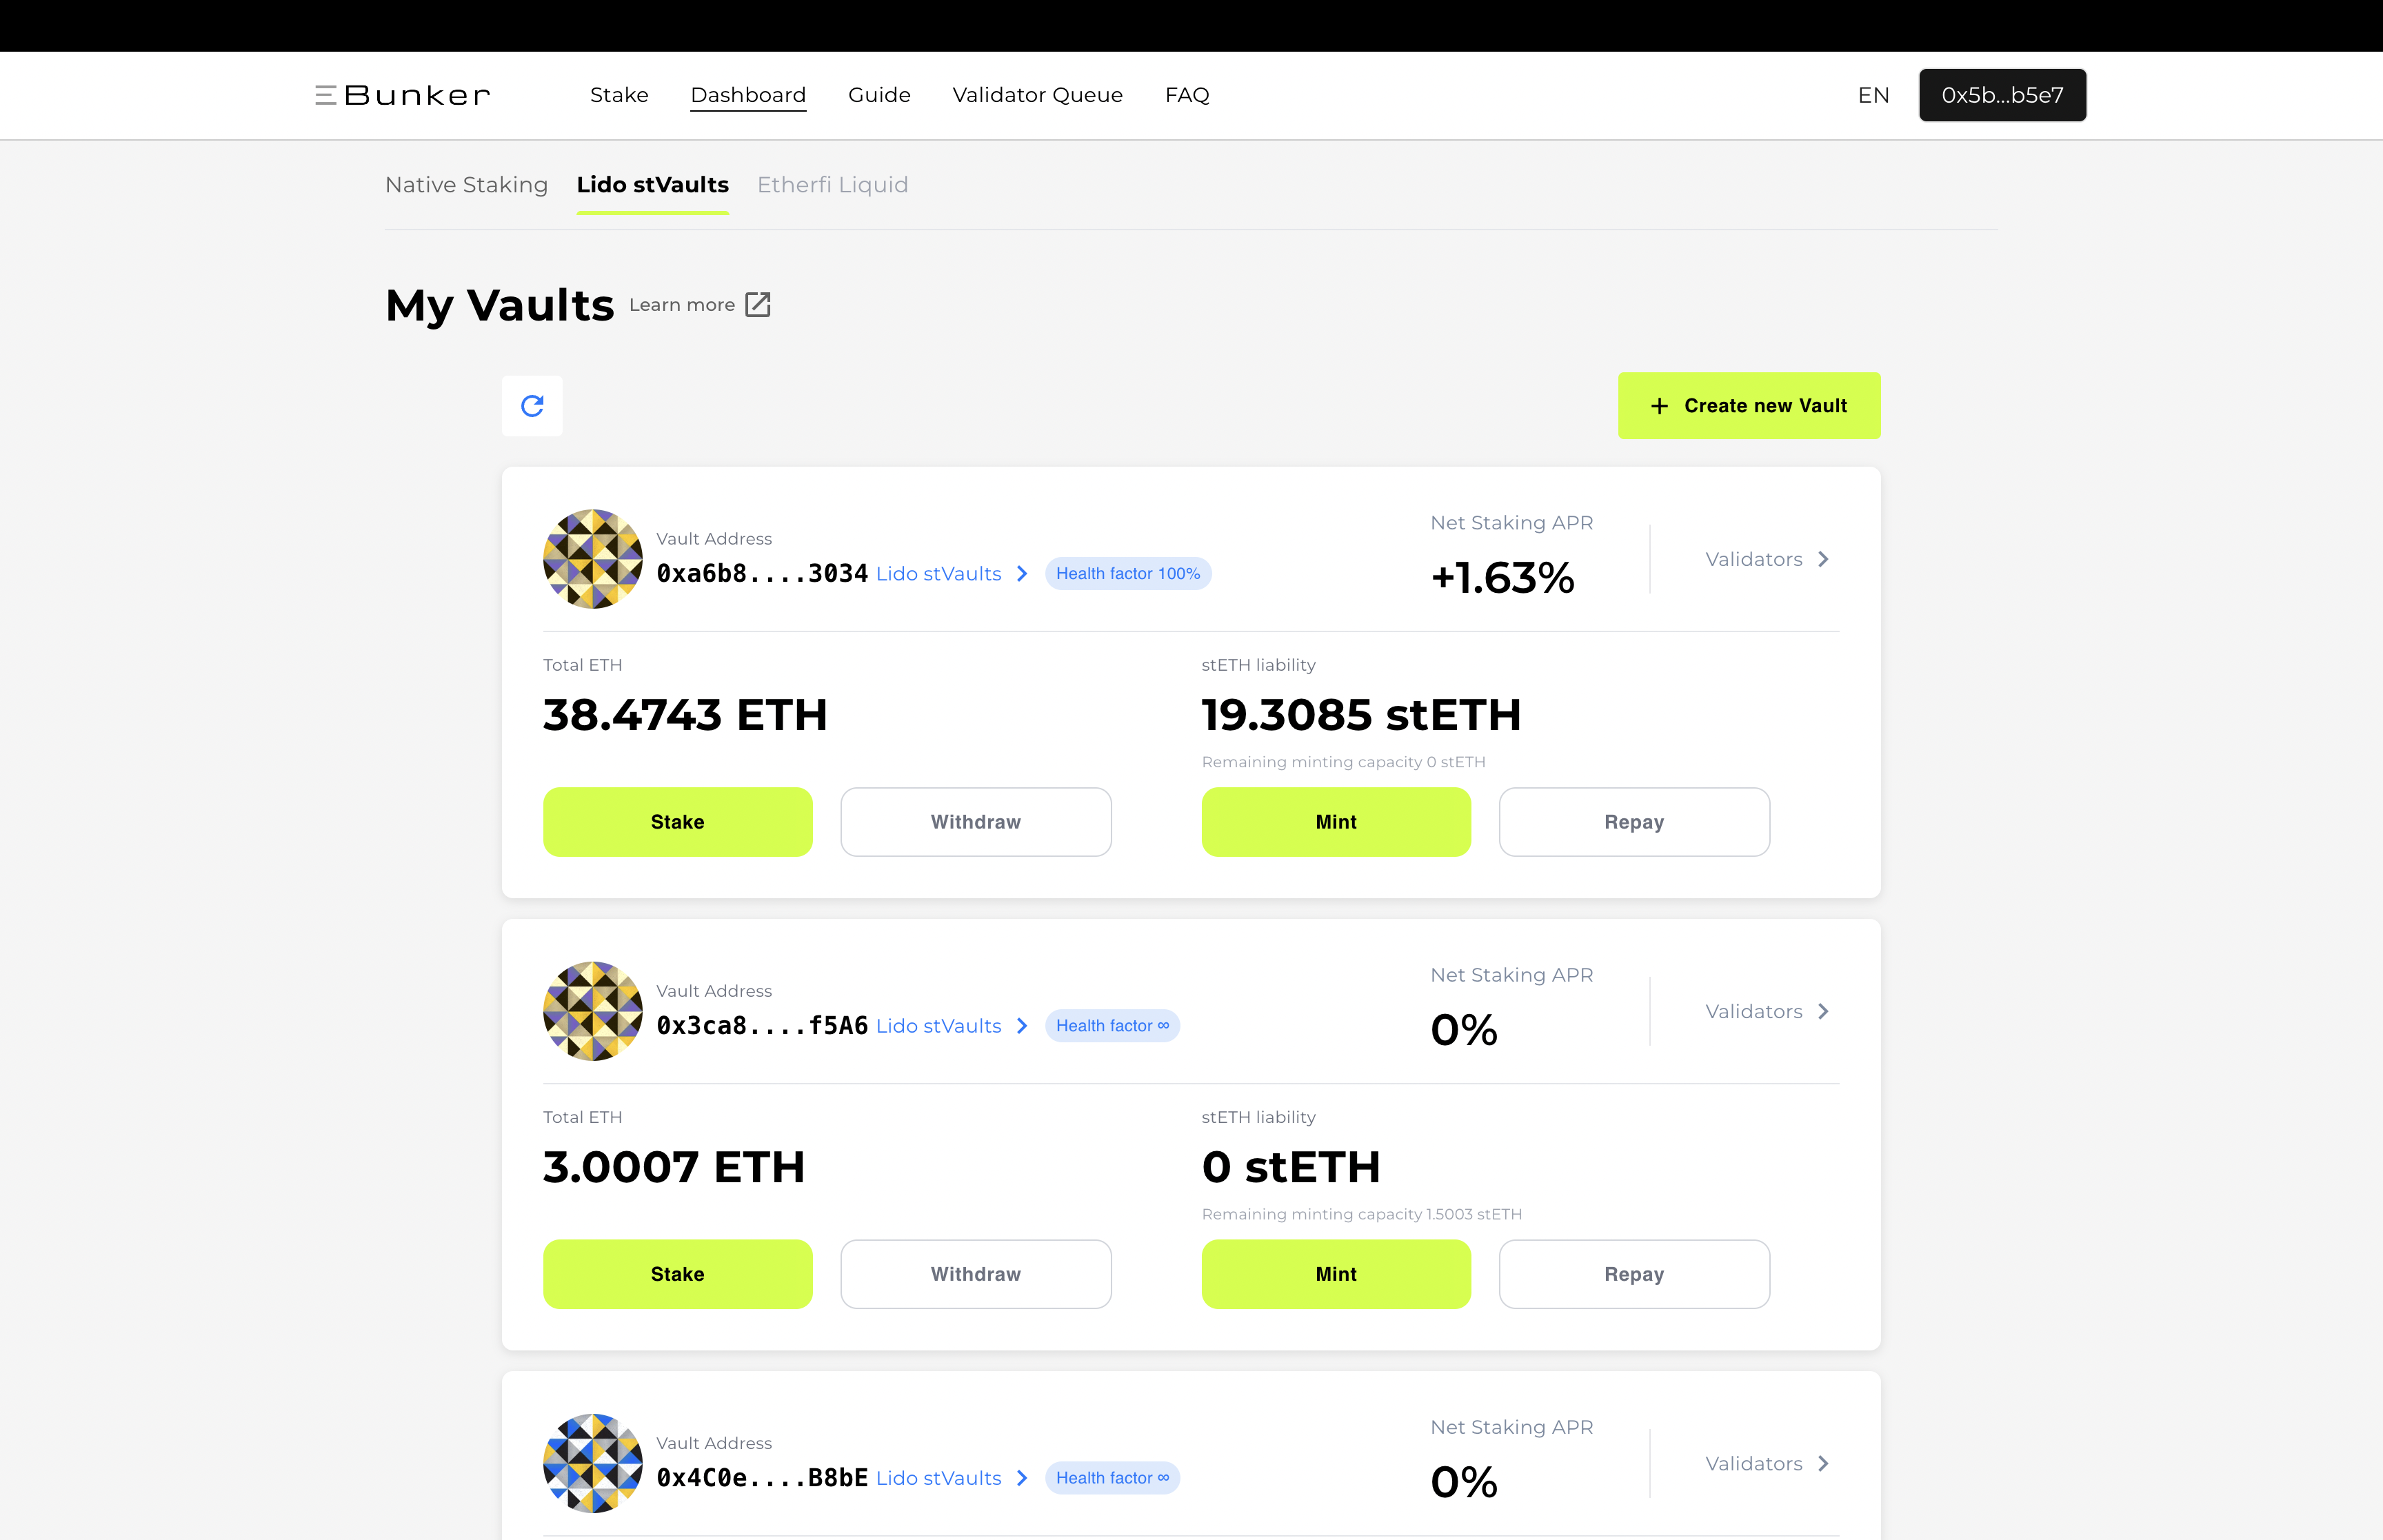Open Validators for vault 0x3ca8....f5A6
2383x1540 pixels.
click(x=1767, y=1011)
